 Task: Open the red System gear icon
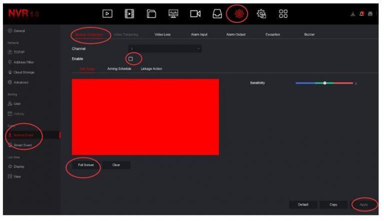click(x=239, y=13)
